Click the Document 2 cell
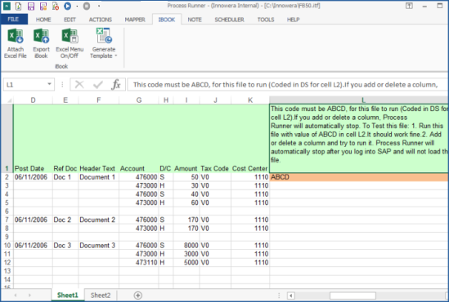 point(98,220)
